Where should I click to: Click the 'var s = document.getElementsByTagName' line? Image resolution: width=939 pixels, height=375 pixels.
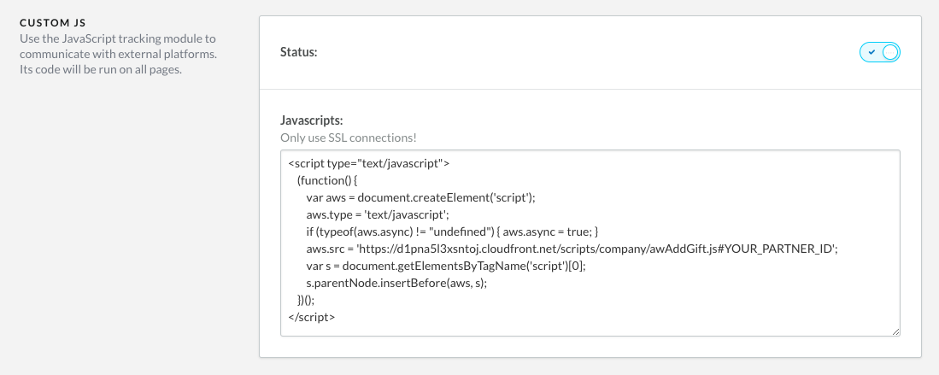coord(445,266)
